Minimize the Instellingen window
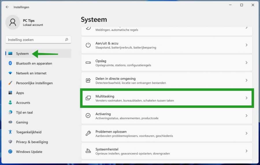The image size is (260, 165). click(230, 5)
